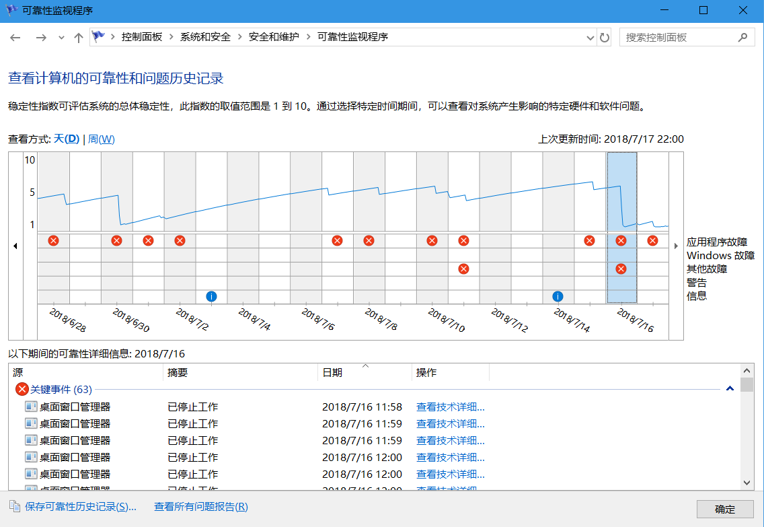Select application failure icon on 2018/7/1

[148, 240]
